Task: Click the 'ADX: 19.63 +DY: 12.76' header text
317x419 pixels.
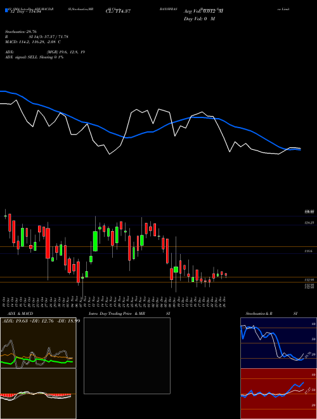Action: (41, 321)
